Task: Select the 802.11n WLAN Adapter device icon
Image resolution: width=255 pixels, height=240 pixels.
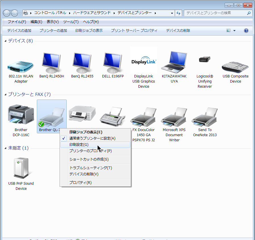Action: [x=21, y=67]
